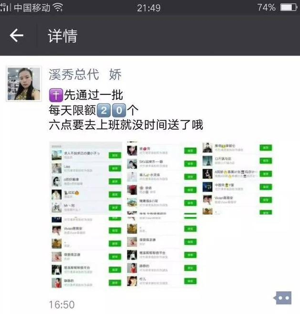Tap the 21:49 clock in status bar
Viewport: 300px width, 314px height.
click(x=149, y=8)
